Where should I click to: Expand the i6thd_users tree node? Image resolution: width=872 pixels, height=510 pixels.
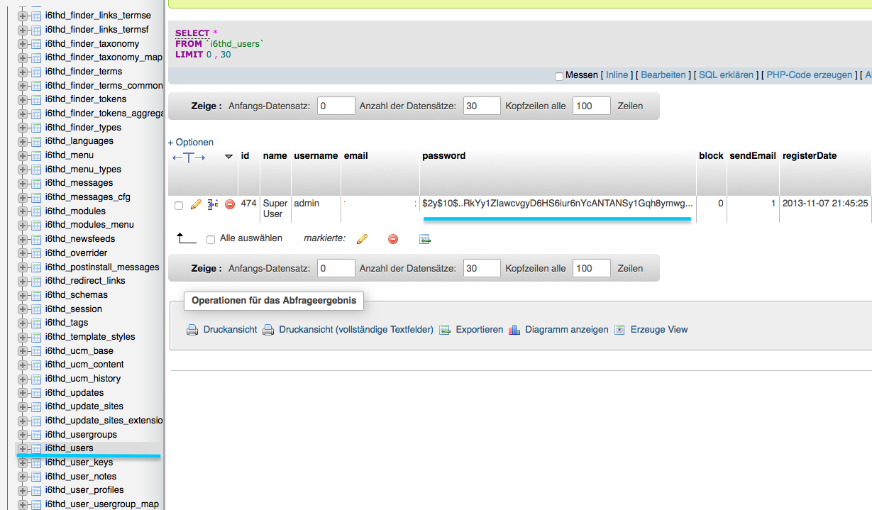pos(23,448)
